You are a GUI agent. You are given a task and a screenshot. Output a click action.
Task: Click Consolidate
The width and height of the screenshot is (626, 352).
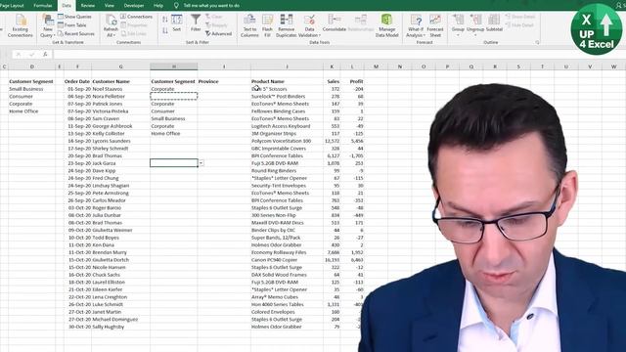[335, 23]
